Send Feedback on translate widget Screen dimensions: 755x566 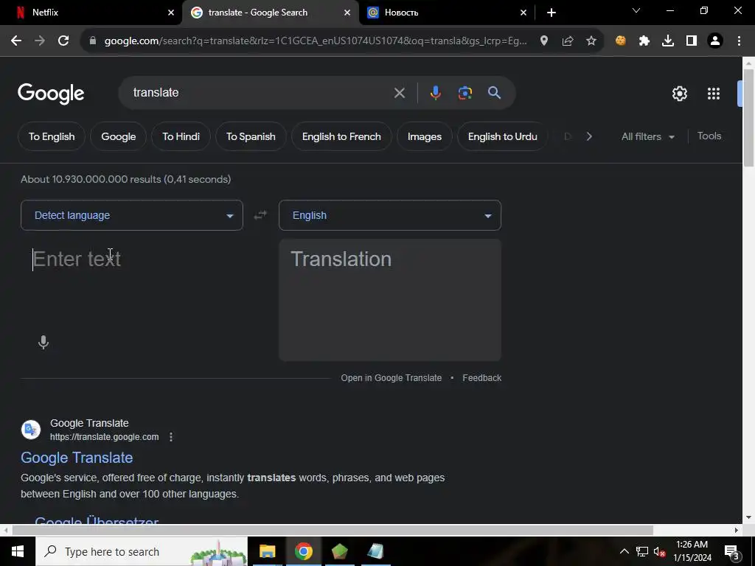(x=482, y=378)
